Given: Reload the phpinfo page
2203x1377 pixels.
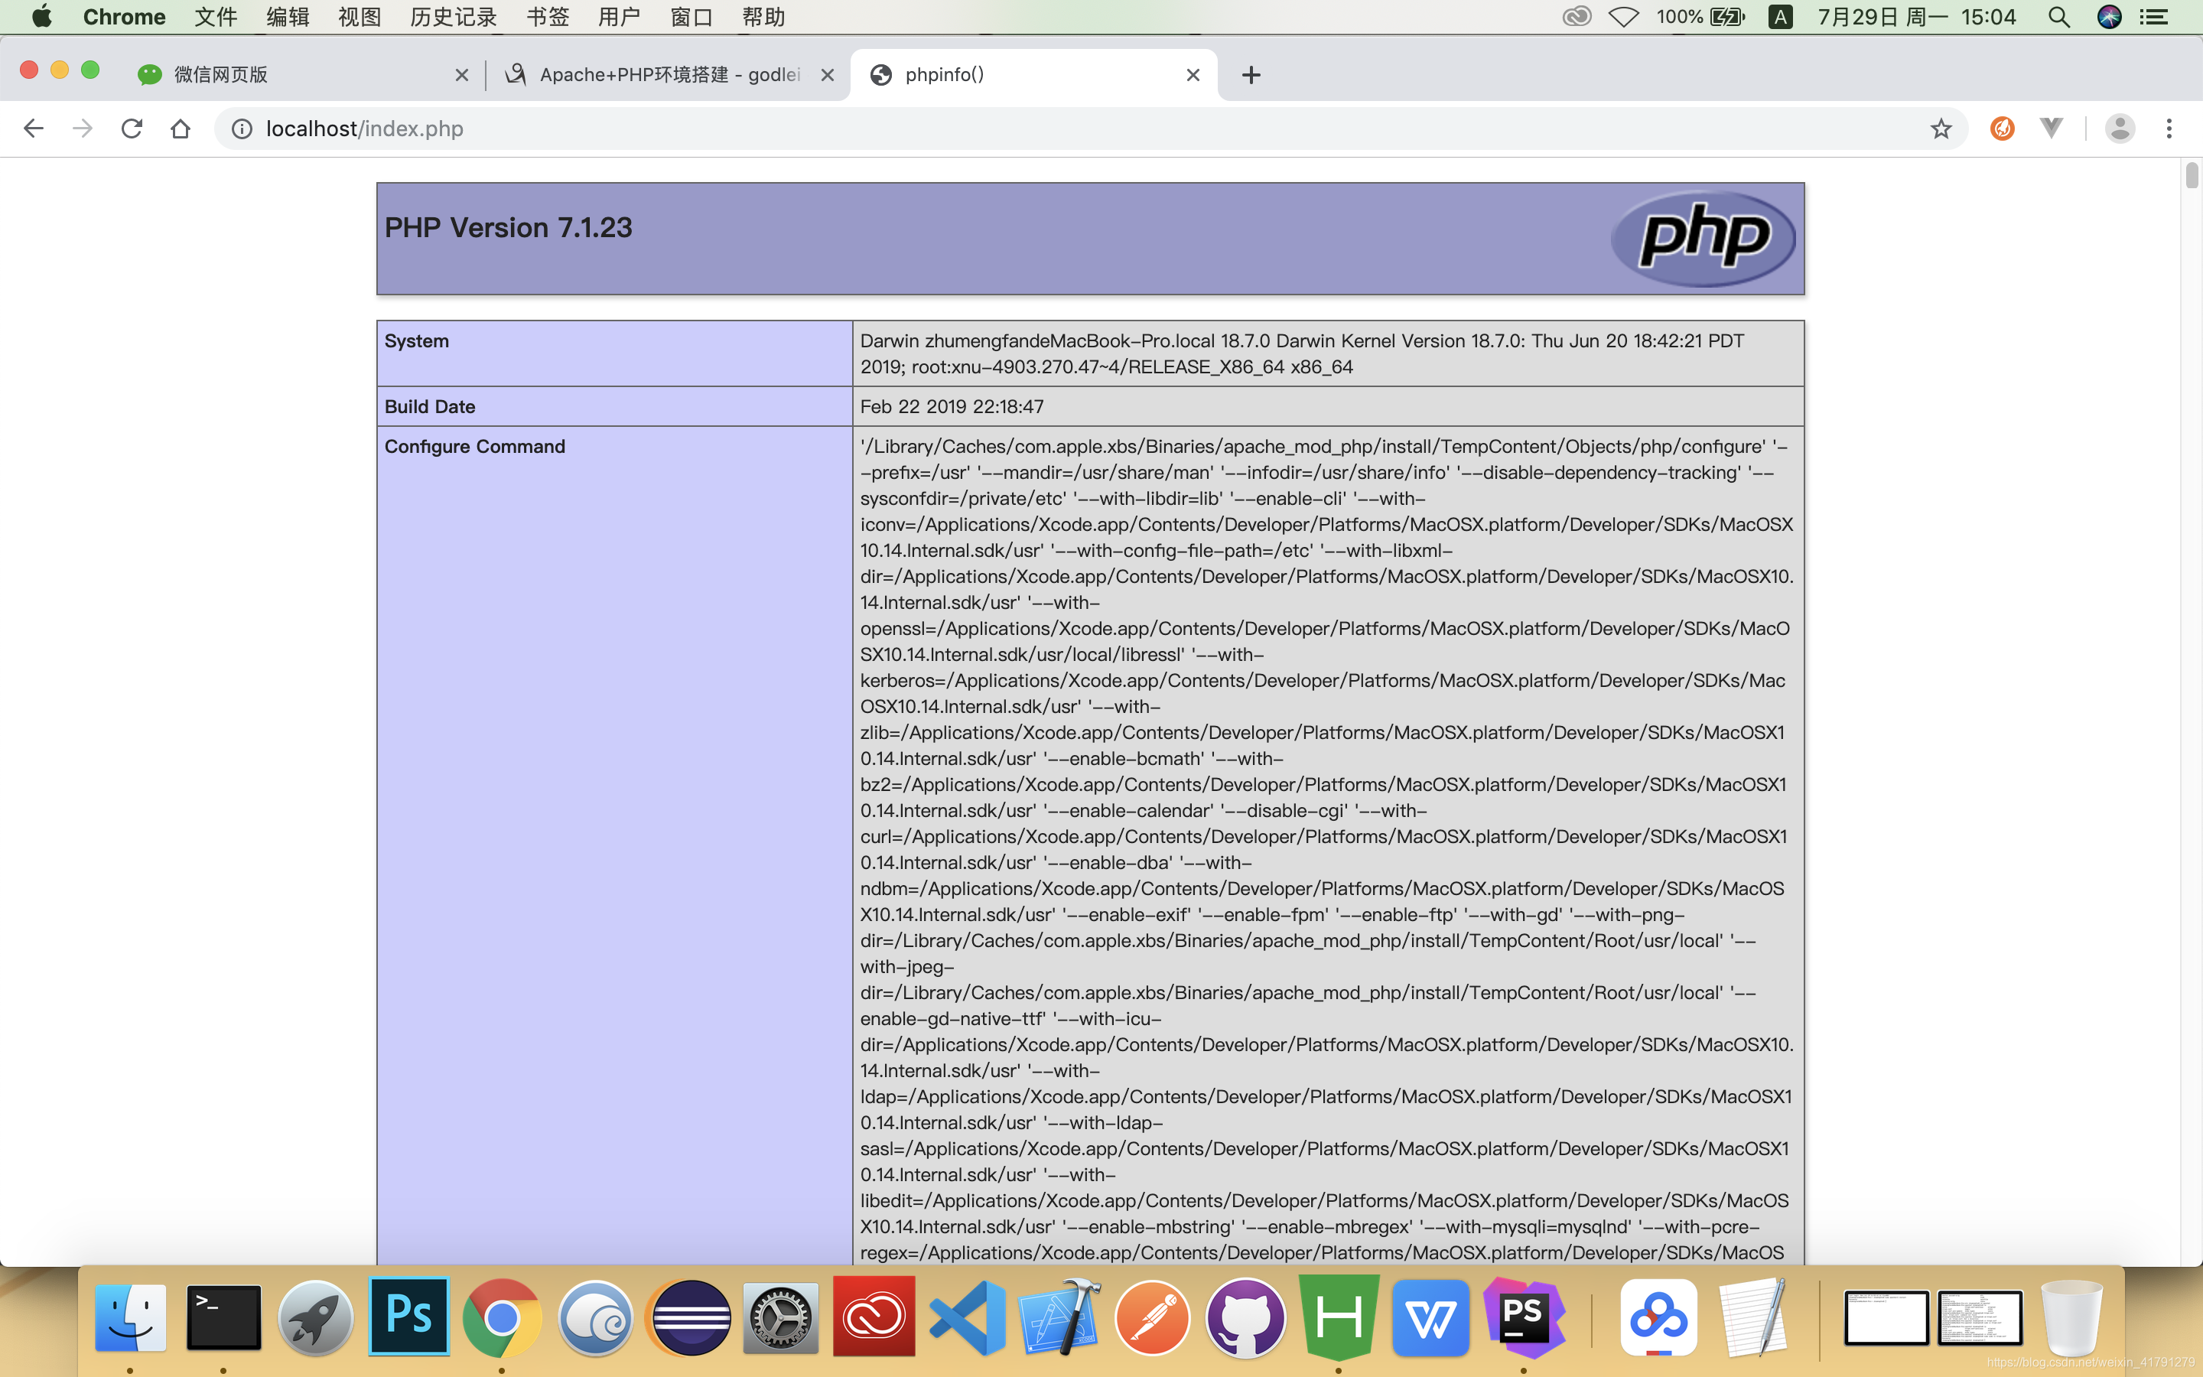Looking at the screenshot, I should (132, 129).
